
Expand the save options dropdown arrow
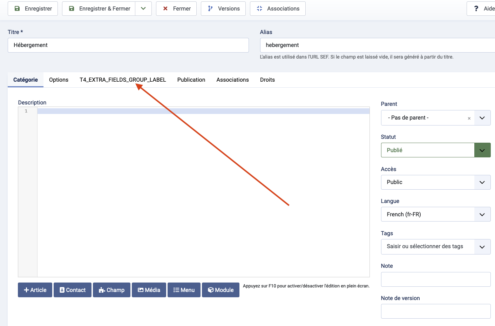pos(143,8)
